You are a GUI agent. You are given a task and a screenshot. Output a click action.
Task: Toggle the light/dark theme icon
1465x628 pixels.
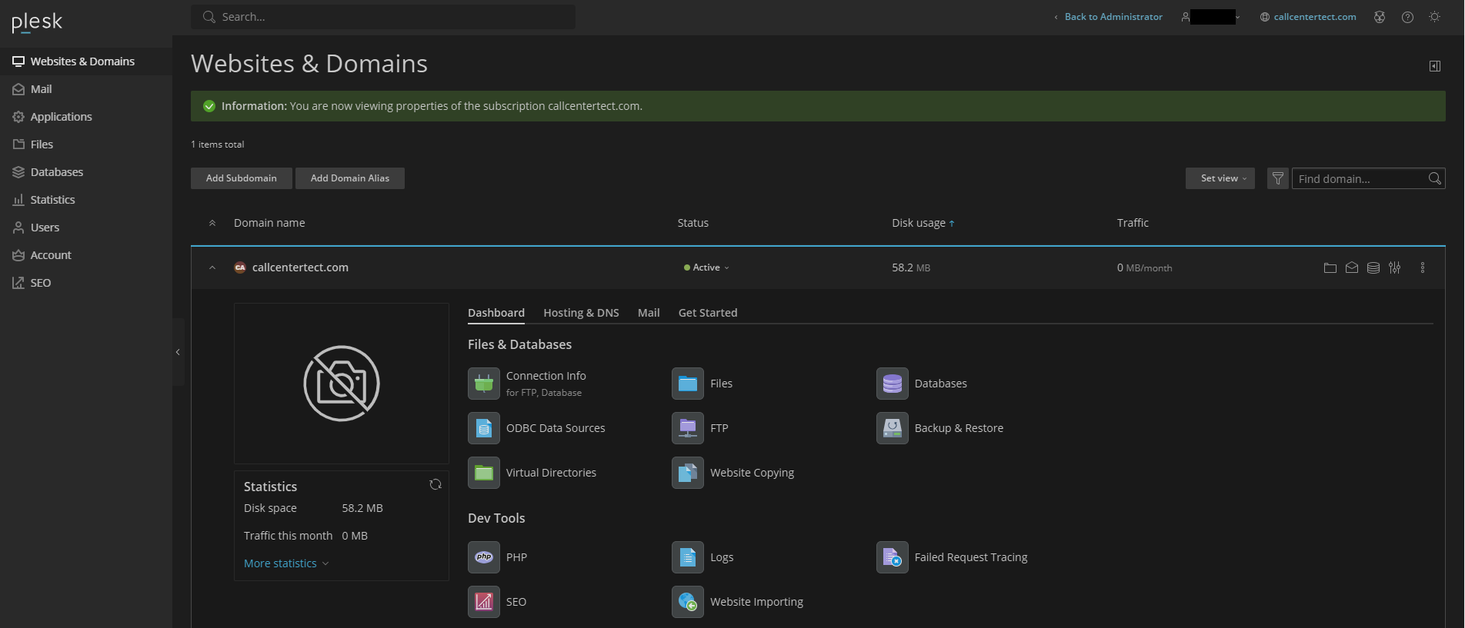coord(1434,17)
